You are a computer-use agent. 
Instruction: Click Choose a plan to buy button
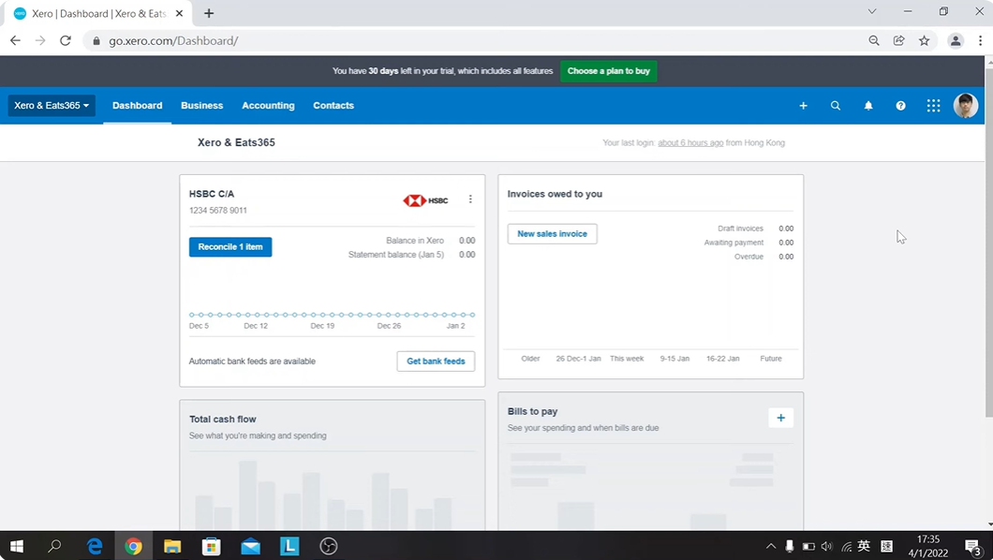(x=609, y=71)
